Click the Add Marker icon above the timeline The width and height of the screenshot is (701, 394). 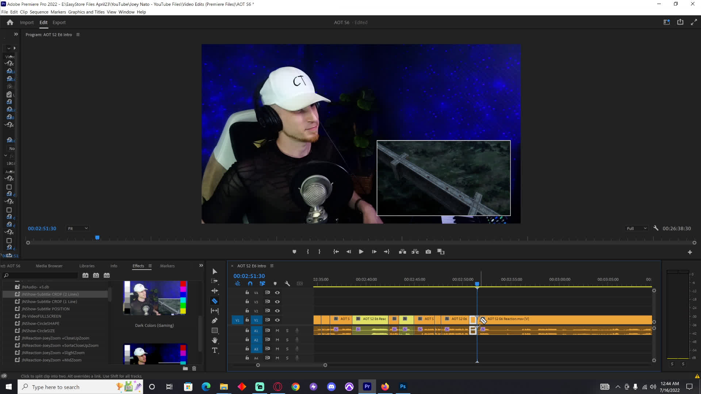pyautogui.click(x=275, y=283)
